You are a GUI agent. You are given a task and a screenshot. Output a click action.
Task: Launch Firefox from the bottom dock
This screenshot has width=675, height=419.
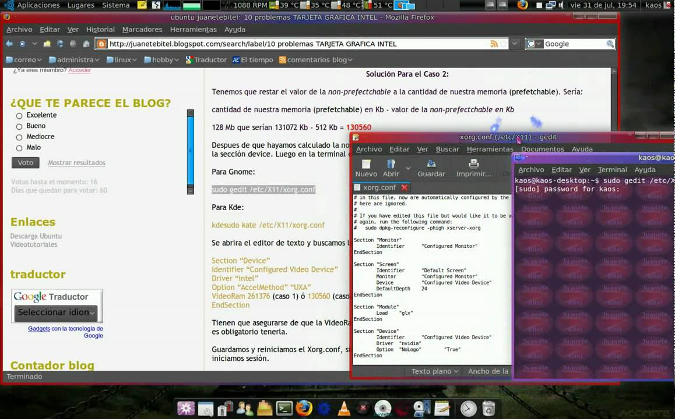tap(304, 408)
